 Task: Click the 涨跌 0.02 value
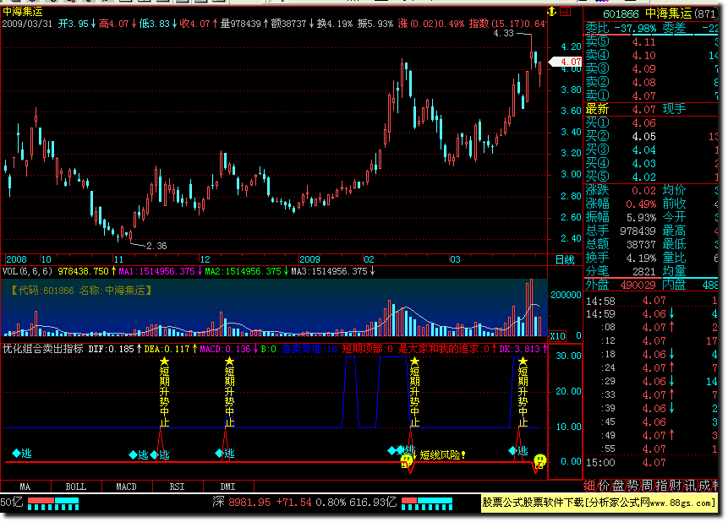tap(643, 190)
